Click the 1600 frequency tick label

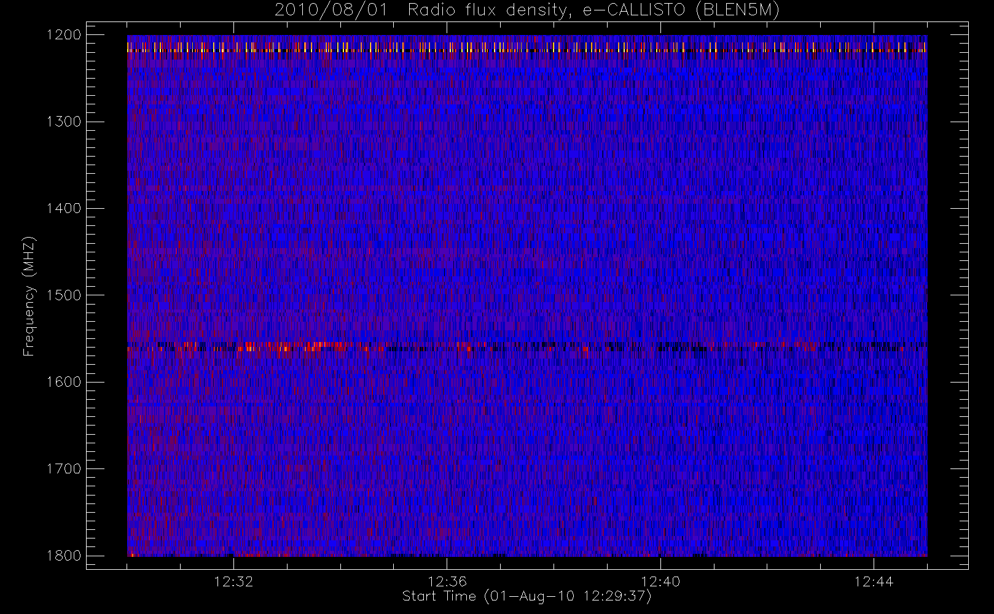64,382
